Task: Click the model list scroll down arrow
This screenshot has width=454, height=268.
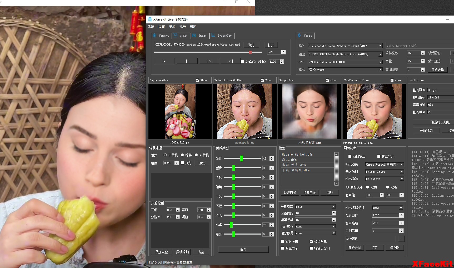Action: coord(336,183)
